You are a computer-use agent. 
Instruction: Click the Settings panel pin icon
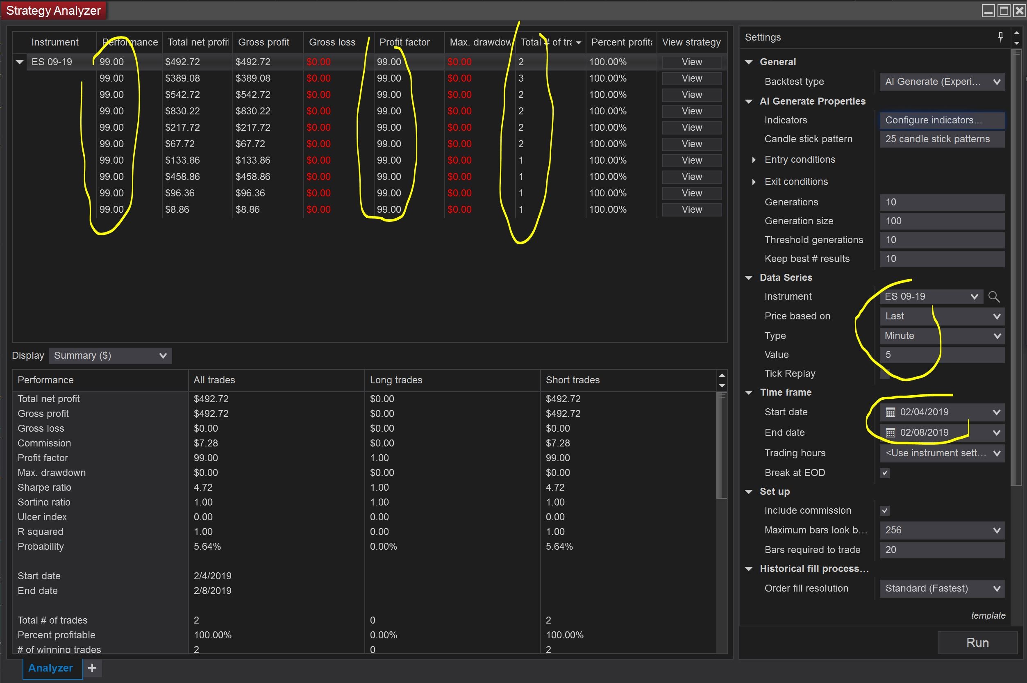coord(1000,37)
